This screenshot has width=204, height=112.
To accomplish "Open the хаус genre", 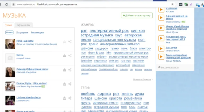I will (119, 35).
